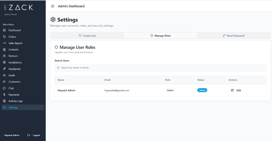Click the shield icon beside Manage User Roles
The image size is (272, 141).
click(56, 47)
